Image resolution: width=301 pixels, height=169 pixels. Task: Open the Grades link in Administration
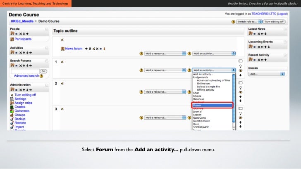pos(20,107)
